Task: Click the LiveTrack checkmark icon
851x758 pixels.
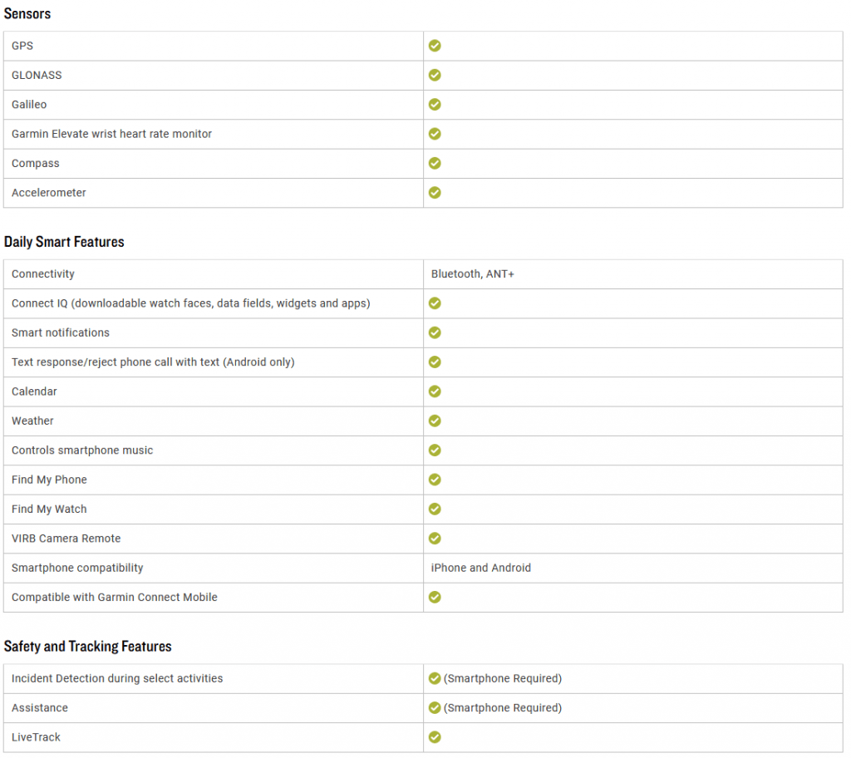Action: pyautogui.click(x=435, y=737)
